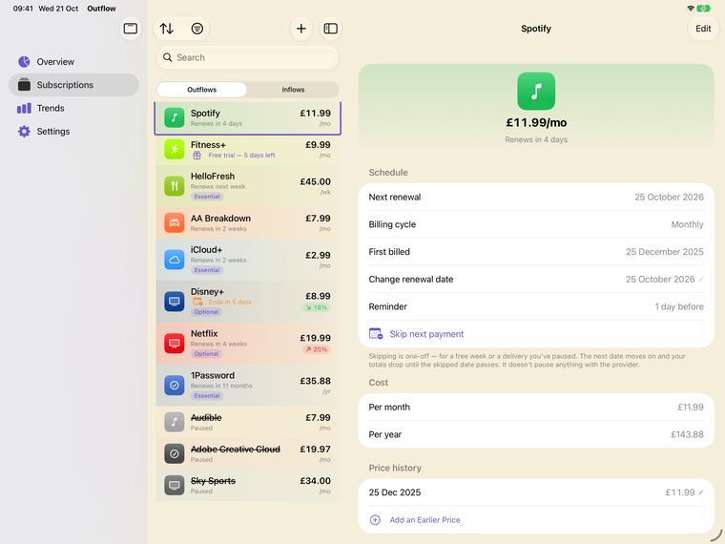Click the Essential tag under HelloFresh
Viewport: 725px width, 544px height.
tap(207, 197)
